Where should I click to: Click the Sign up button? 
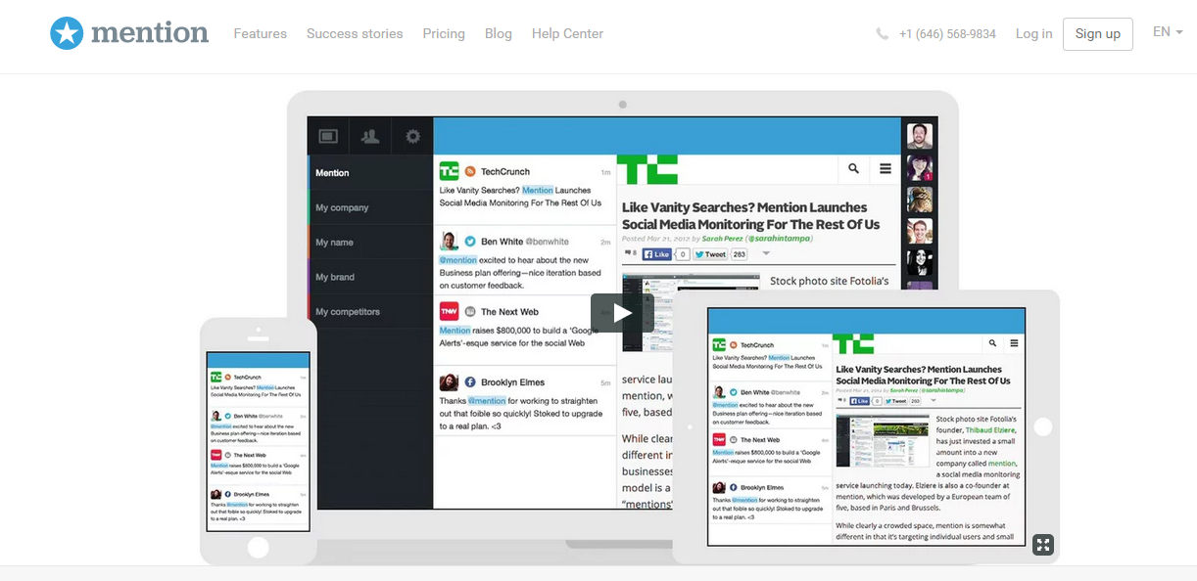pos(1097,33)
